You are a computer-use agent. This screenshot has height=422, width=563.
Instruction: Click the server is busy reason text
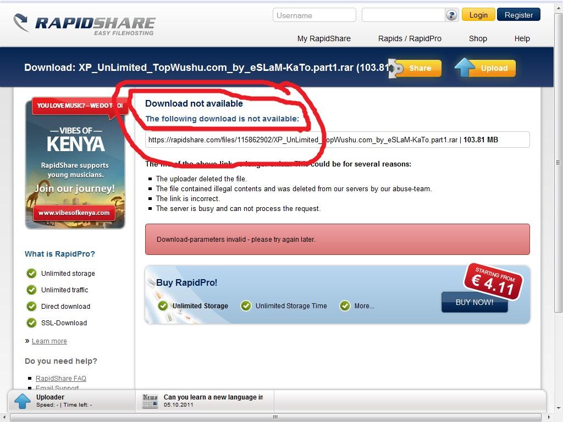click(x=239, y=208)
